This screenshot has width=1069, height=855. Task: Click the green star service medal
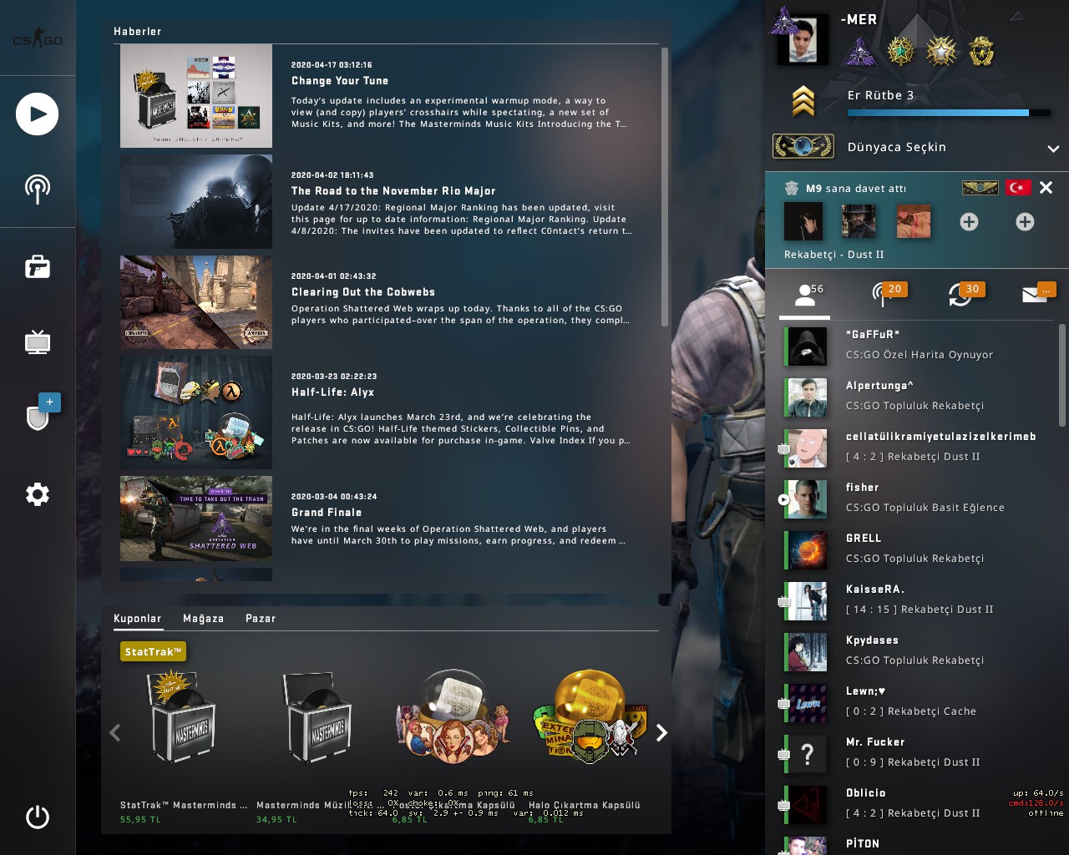pos(900,52)
